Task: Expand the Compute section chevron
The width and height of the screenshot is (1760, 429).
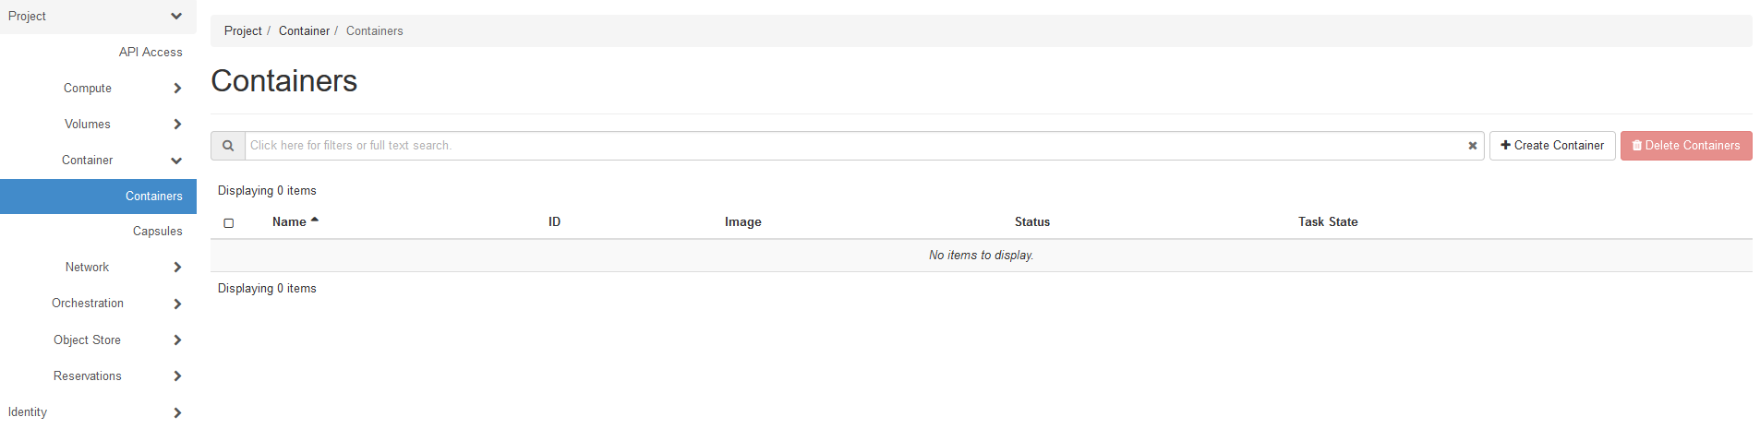Action: (177, 89)
